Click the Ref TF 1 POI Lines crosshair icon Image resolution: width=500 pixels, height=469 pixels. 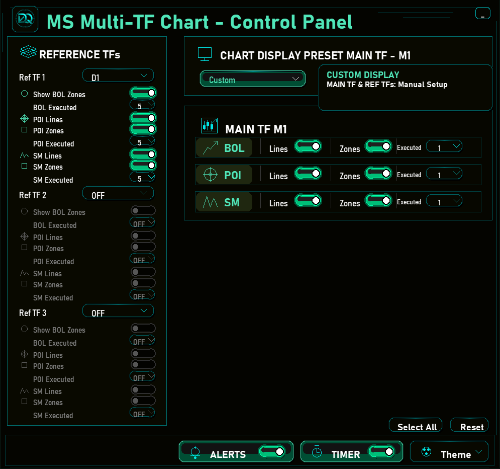24,119
